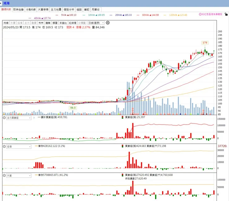
Task: Click the 2024/05/23 date text
Action: (x=11, y=27)
